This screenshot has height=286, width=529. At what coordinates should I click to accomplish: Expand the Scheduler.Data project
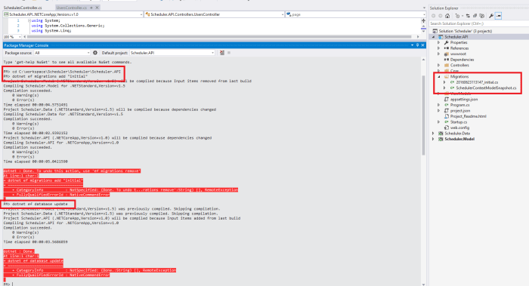433,134
